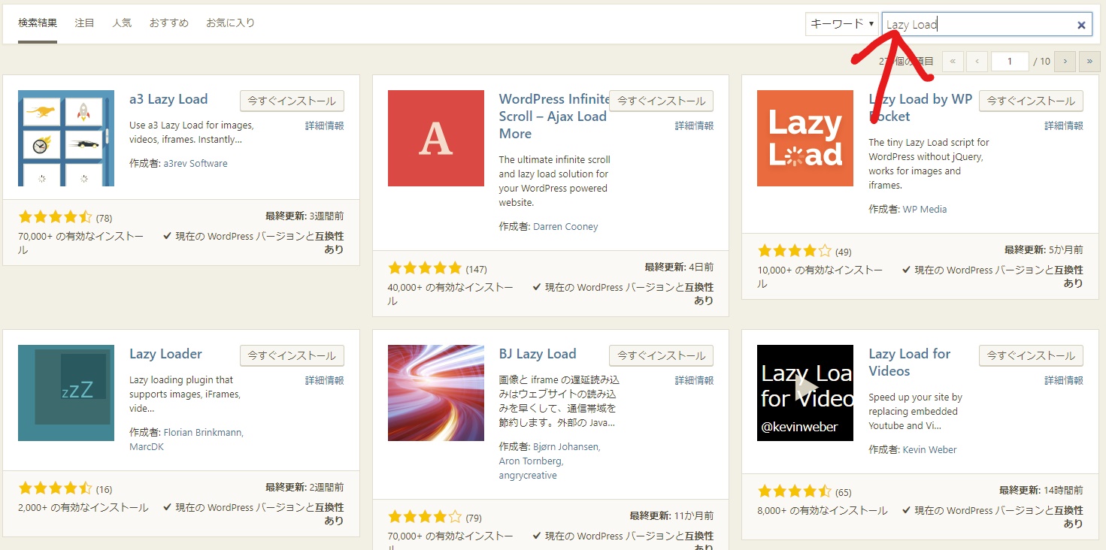
Task: Go to the next results page
Action: (x=1065, y=62)
